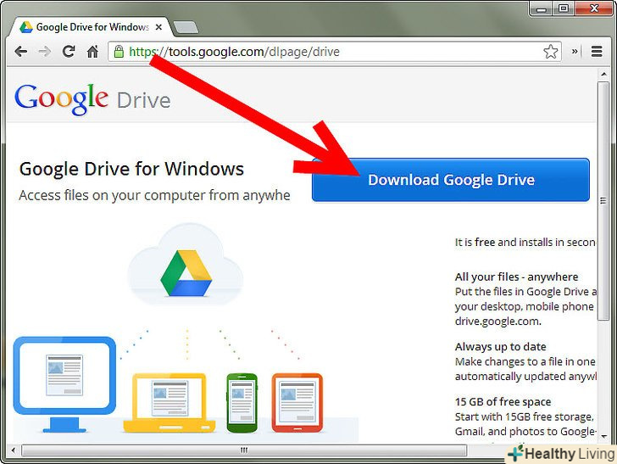Click the vertical scrollbar thumb

click(603, 201)
